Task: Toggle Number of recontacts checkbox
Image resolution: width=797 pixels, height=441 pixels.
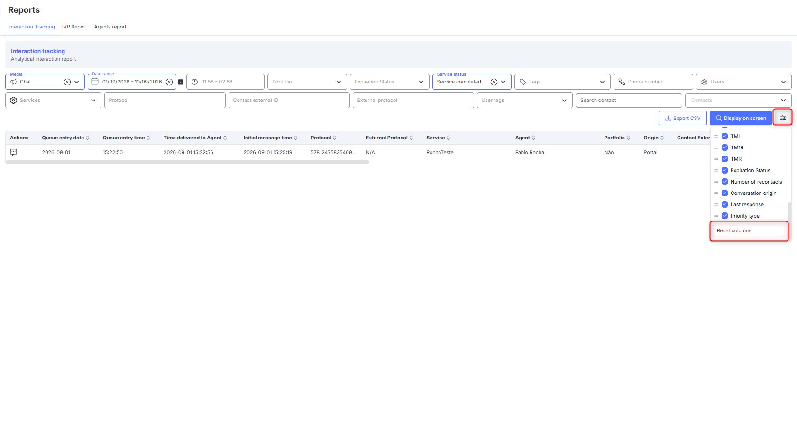Action: tap(724, 182)
